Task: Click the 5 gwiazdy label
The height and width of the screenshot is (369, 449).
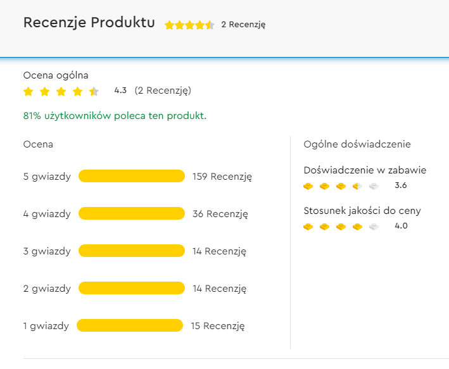Action: click(47, 177)
